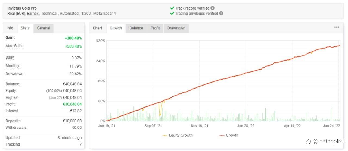Click the -€12.82 interest value

click(x=75, y=111)
